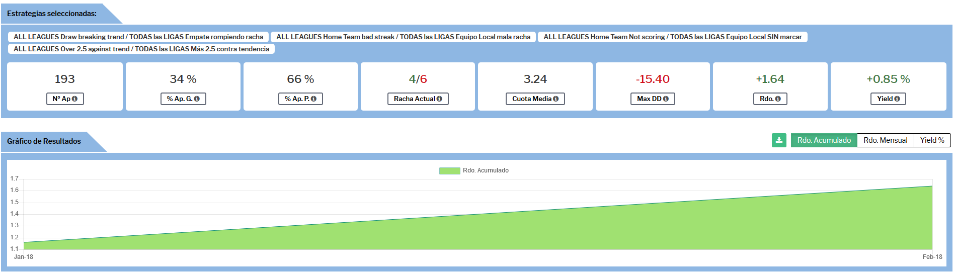Click the 1.7 y-axis label
955x273 pixels.
pos(14,178)
